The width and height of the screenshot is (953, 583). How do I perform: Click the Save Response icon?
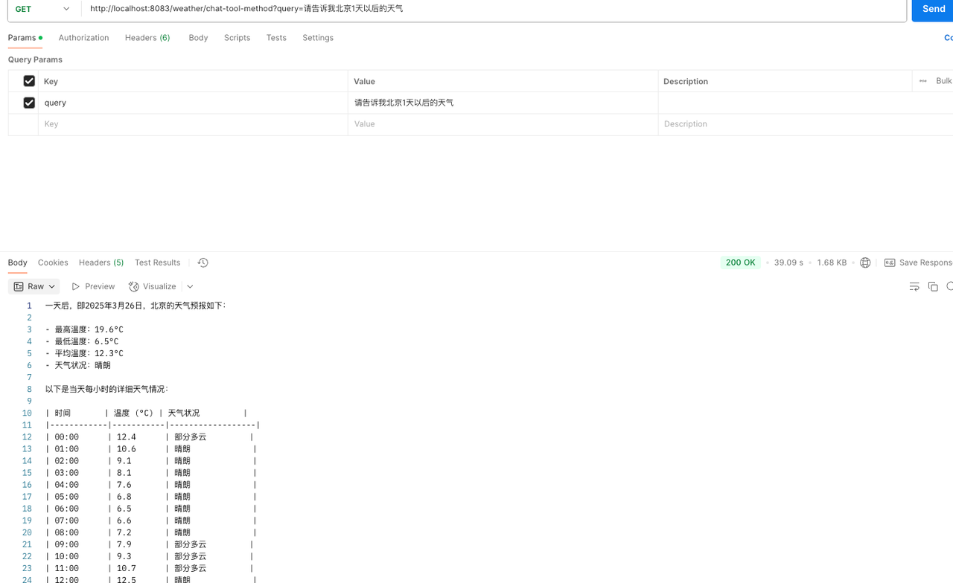[890, 262]
